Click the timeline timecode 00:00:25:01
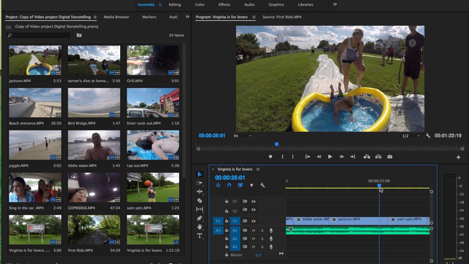 (230, 178)
